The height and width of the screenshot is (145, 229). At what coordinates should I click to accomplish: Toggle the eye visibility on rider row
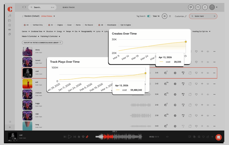click(208, 116)
